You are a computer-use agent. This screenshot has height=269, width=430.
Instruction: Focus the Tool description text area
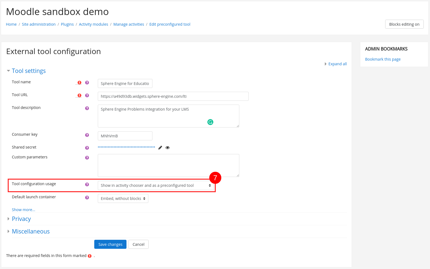(169, 116)
